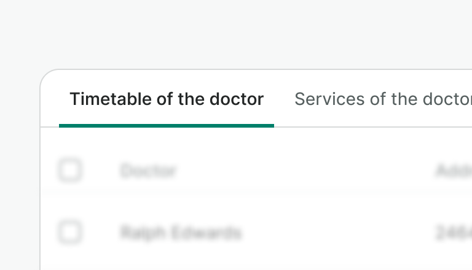Image resolution: width=472 pixels, height=270 pixels.
Task: Open the Timetable of the doctor tab
Action: tap(167, 99)
